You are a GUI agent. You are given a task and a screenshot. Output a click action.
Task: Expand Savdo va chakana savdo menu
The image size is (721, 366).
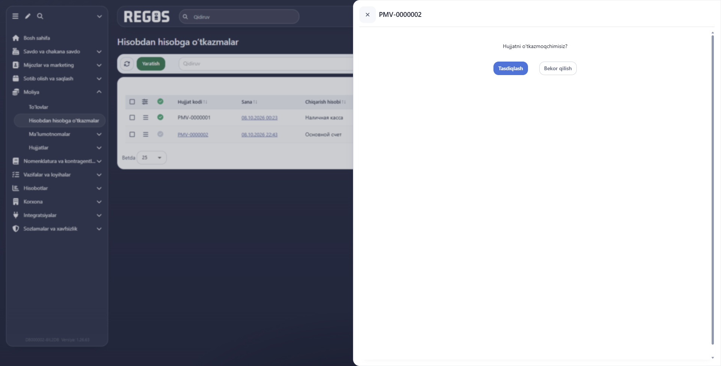[x=57, y=51]
